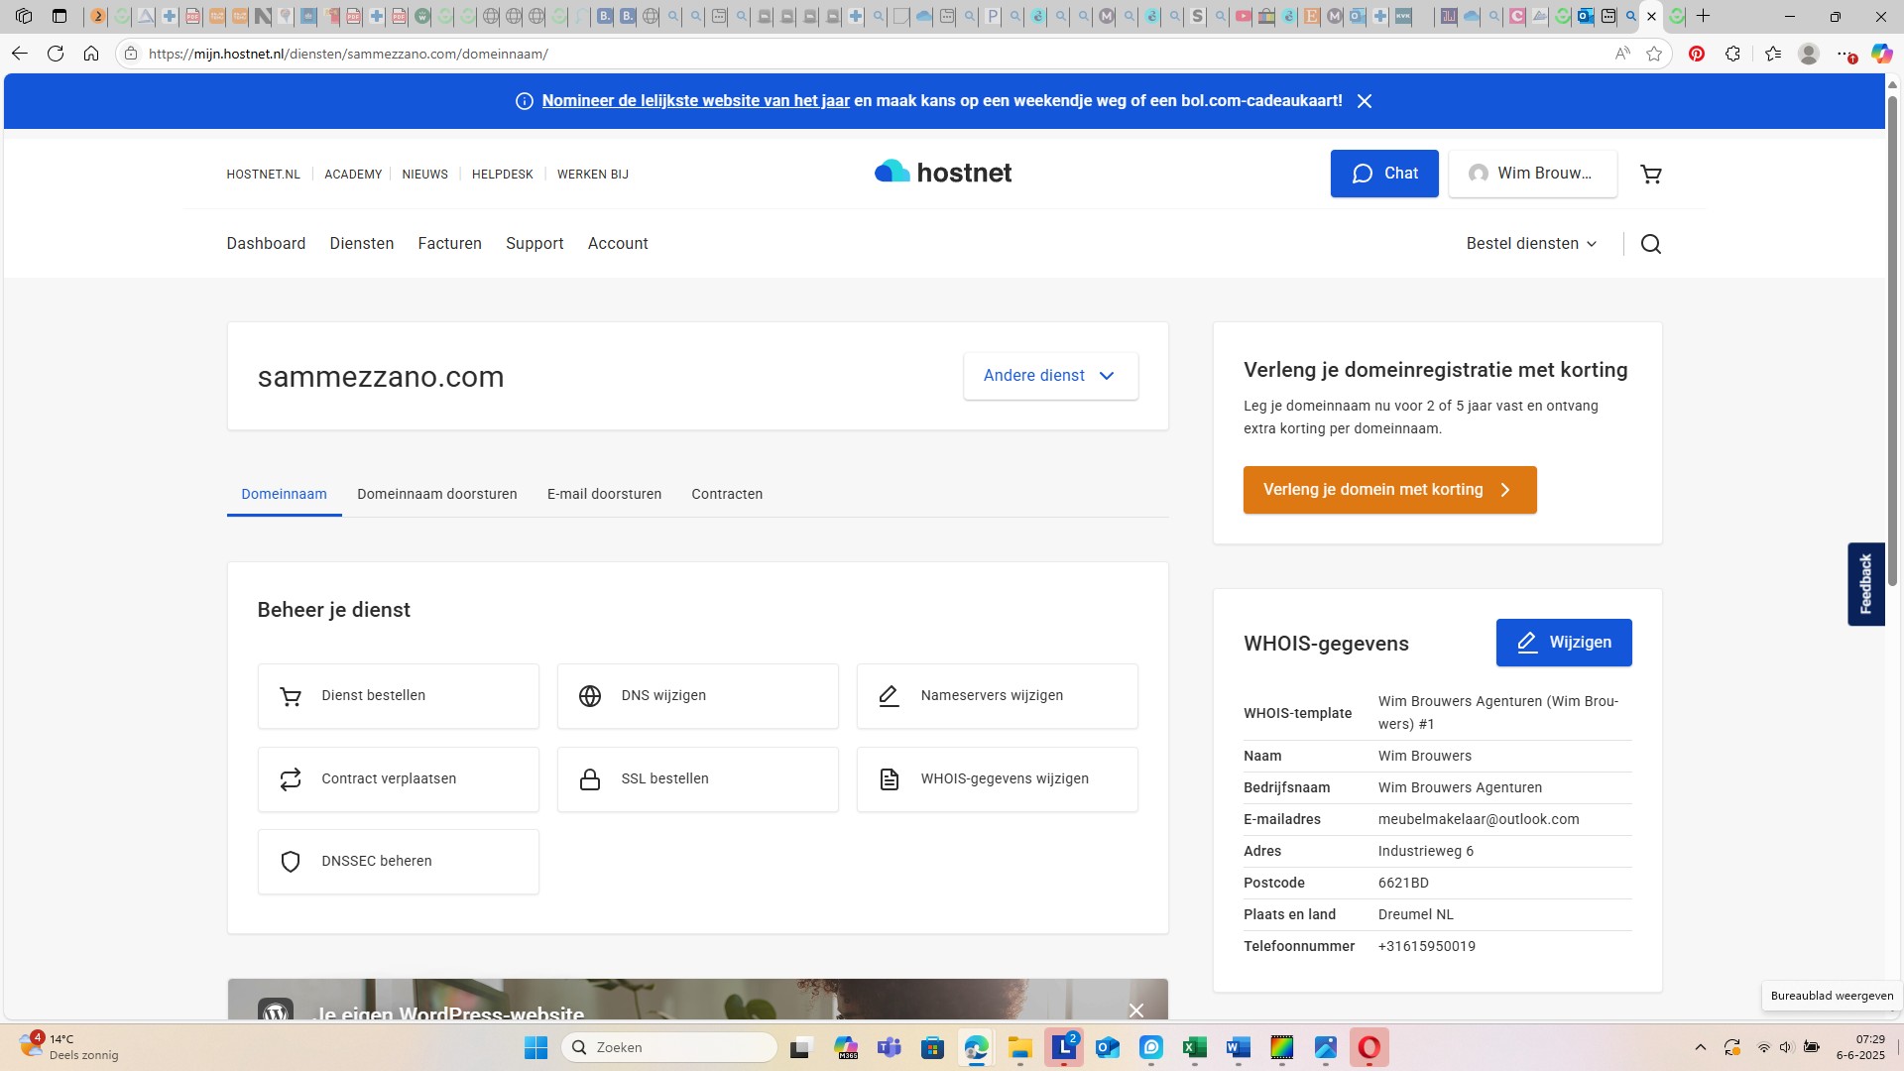The image size is (1904, 1071).
Task: Click Wijzigen button for WHOIS-gegevens
Action: [1564, 643]
